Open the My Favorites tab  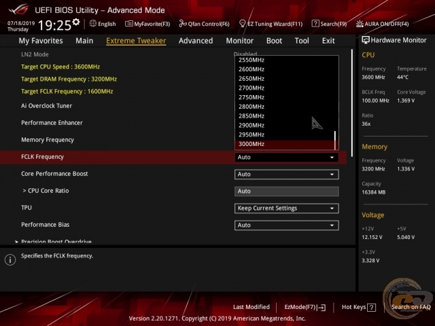point(41,41)
